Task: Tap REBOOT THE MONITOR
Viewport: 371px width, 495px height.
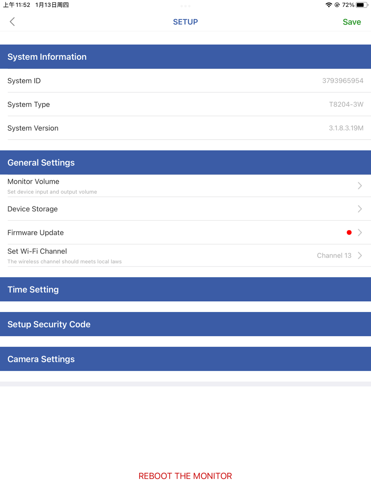Action: 185,476
